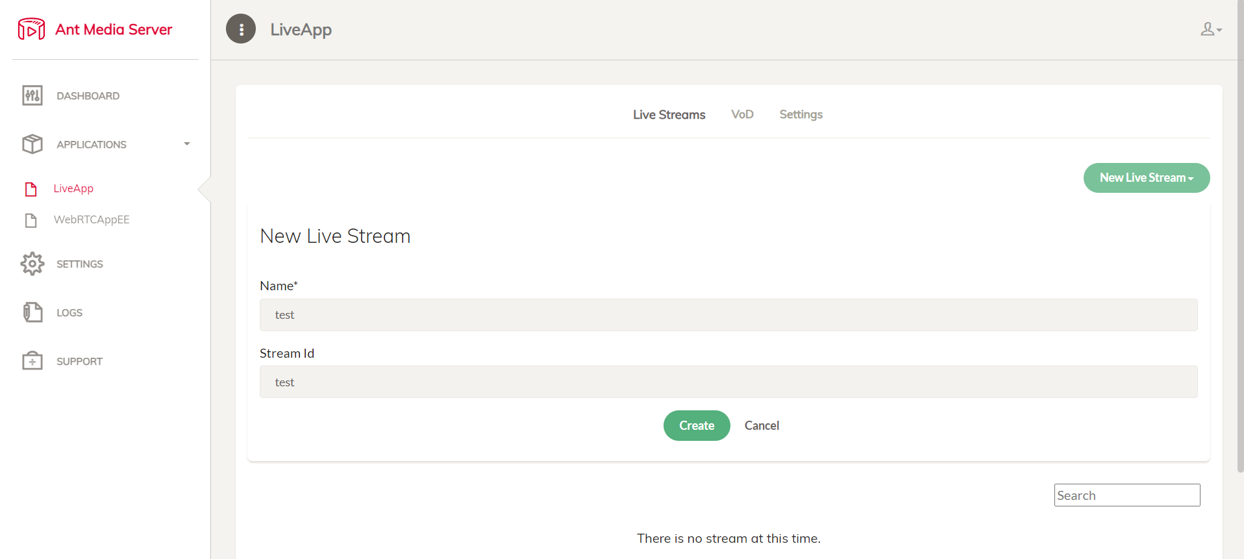Click the Applications cube icon
Viewport: 1244px width, 559px height.
point(32,144)
